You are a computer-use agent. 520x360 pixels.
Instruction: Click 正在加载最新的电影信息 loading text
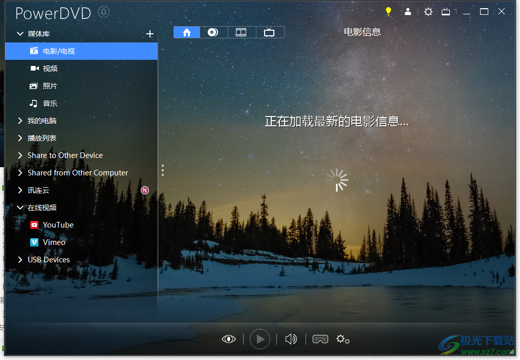[x=337, y=121]
